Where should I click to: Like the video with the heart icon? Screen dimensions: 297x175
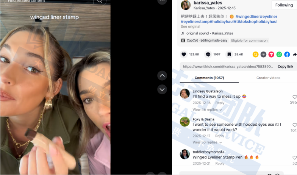184,55
